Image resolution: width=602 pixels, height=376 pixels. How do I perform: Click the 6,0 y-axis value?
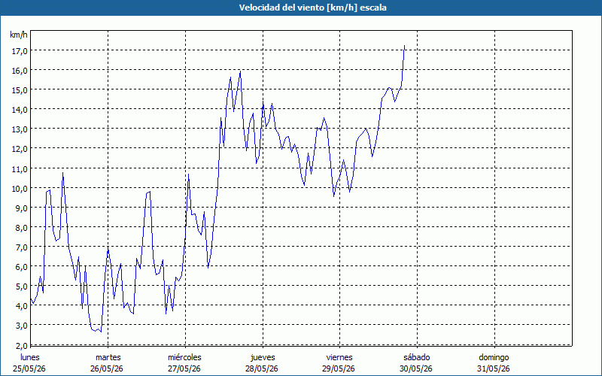point(21,267)
